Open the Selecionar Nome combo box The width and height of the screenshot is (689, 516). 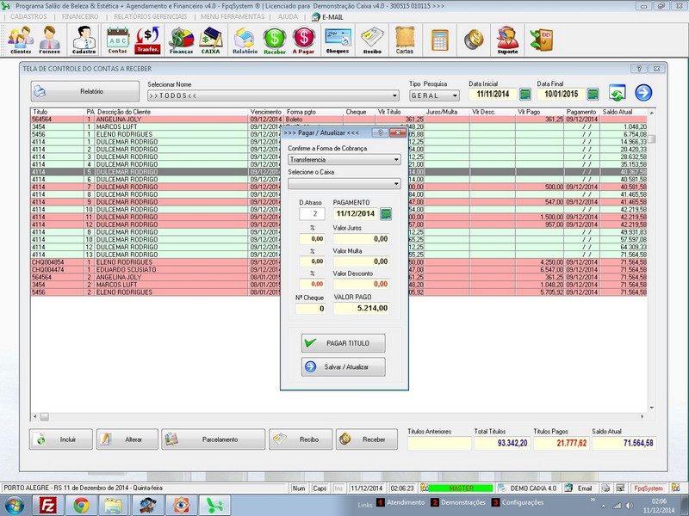coord(394,95)
